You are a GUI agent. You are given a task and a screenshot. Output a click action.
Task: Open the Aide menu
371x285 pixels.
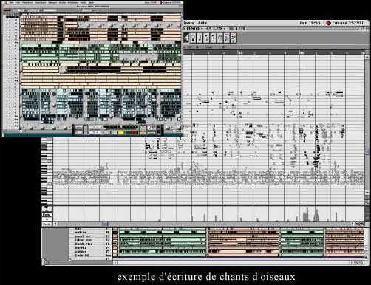tap(202, 23)
